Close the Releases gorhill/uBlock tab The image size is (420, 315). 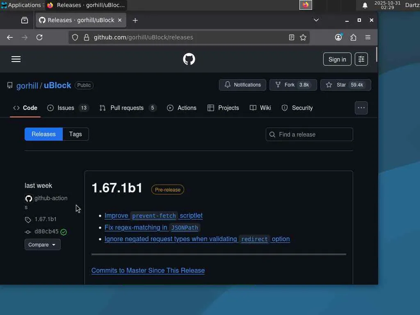click(120, 20)
